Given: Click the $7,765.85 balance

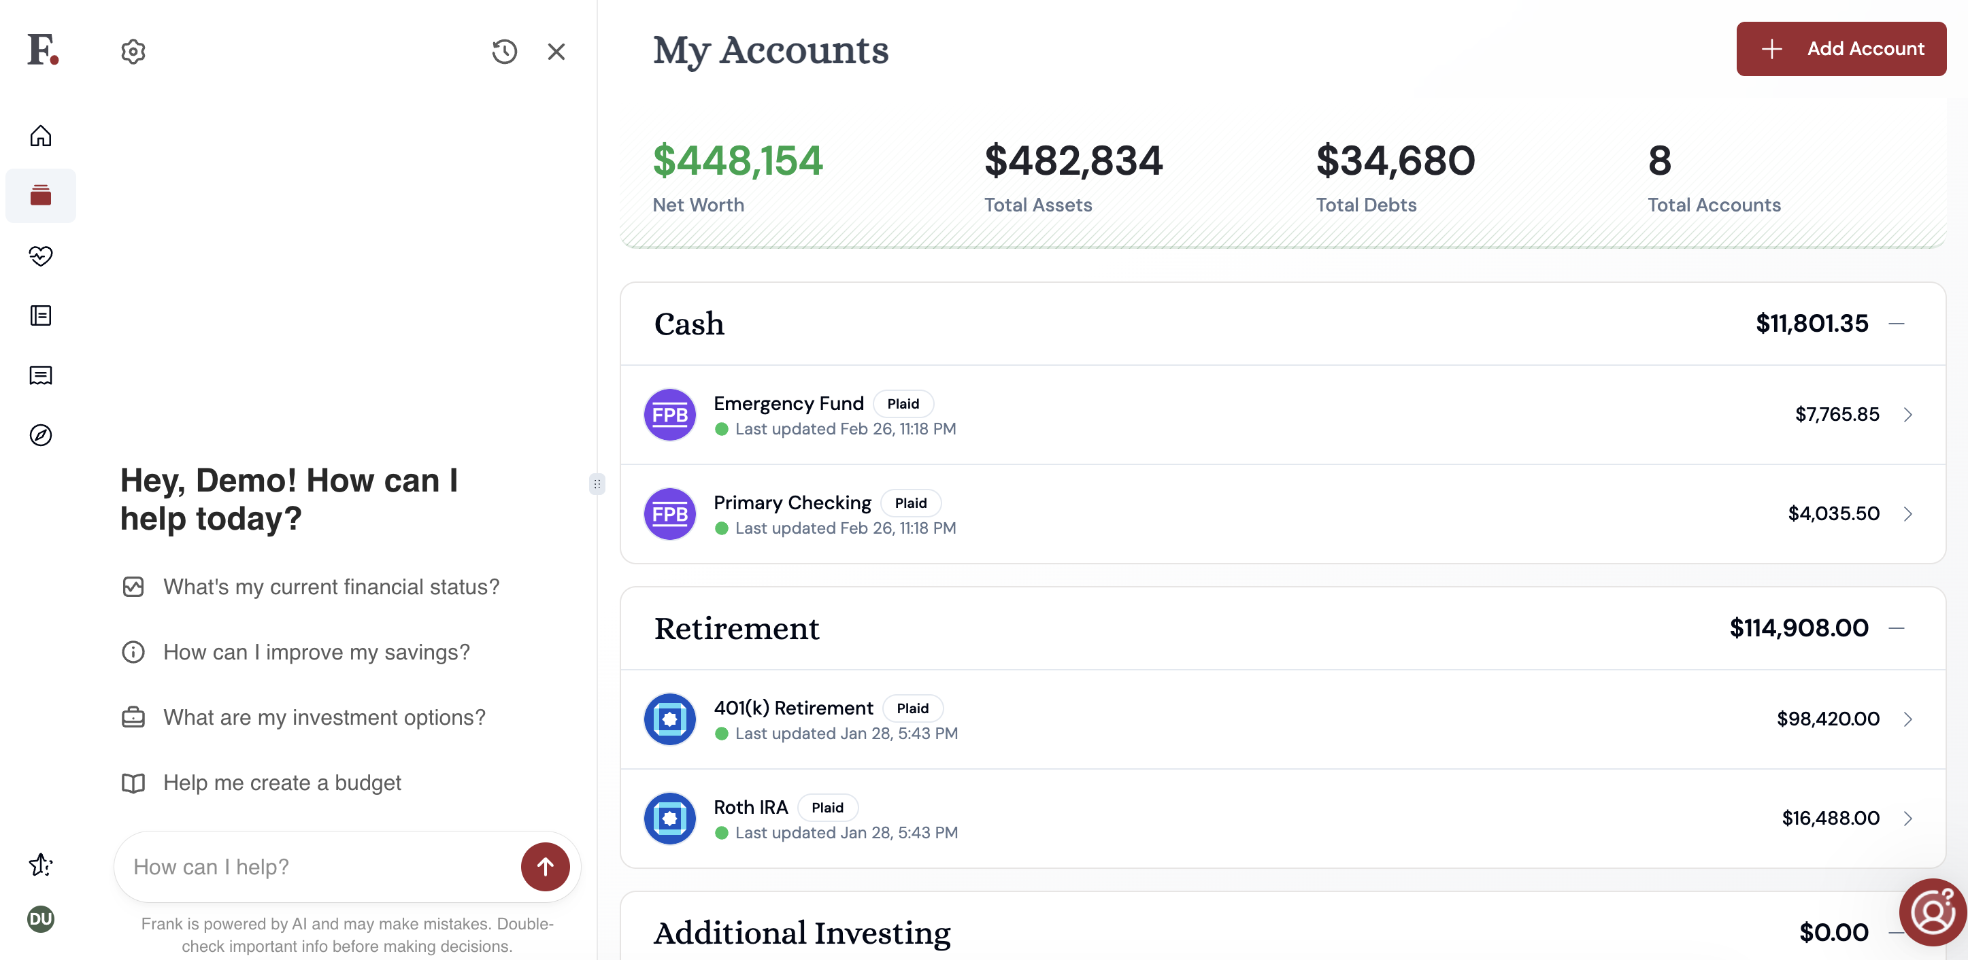Looking at the screenshot, I should coord(1837,415).
